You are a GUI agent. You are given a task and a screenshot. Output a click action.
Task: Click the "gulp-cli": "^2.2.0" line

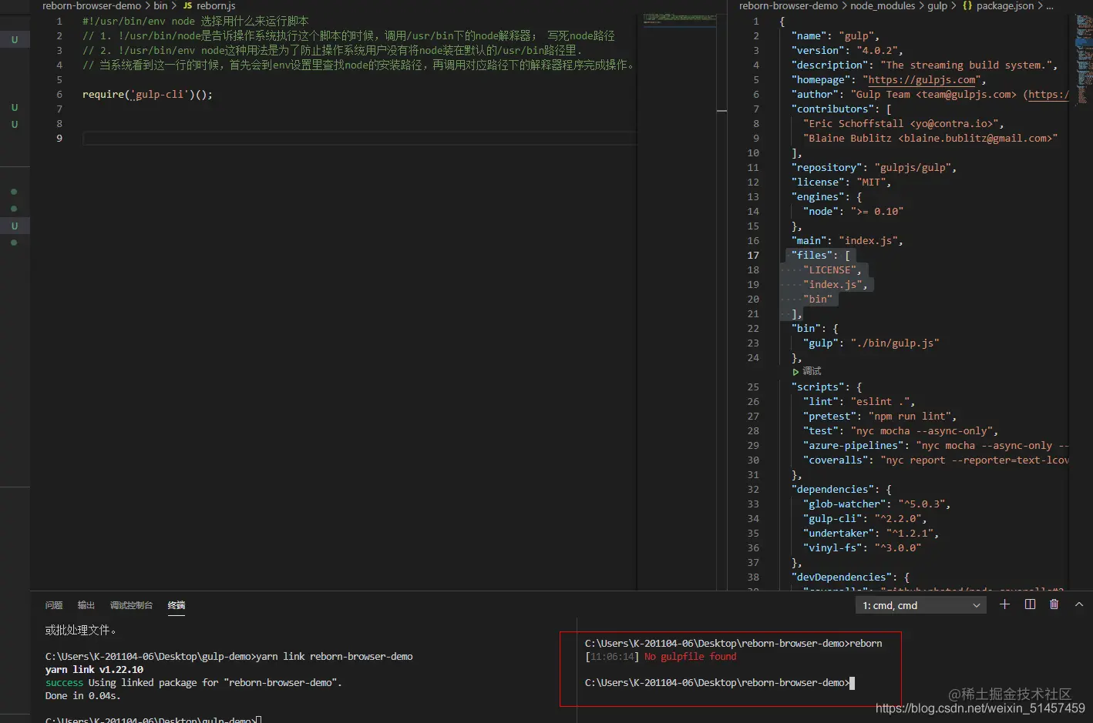[865, 518]
